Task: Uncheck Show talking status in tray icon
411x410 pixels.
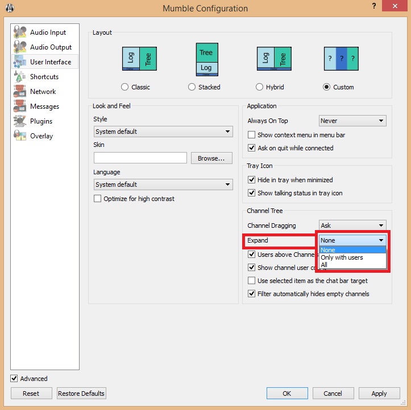Action: point(252,193)
